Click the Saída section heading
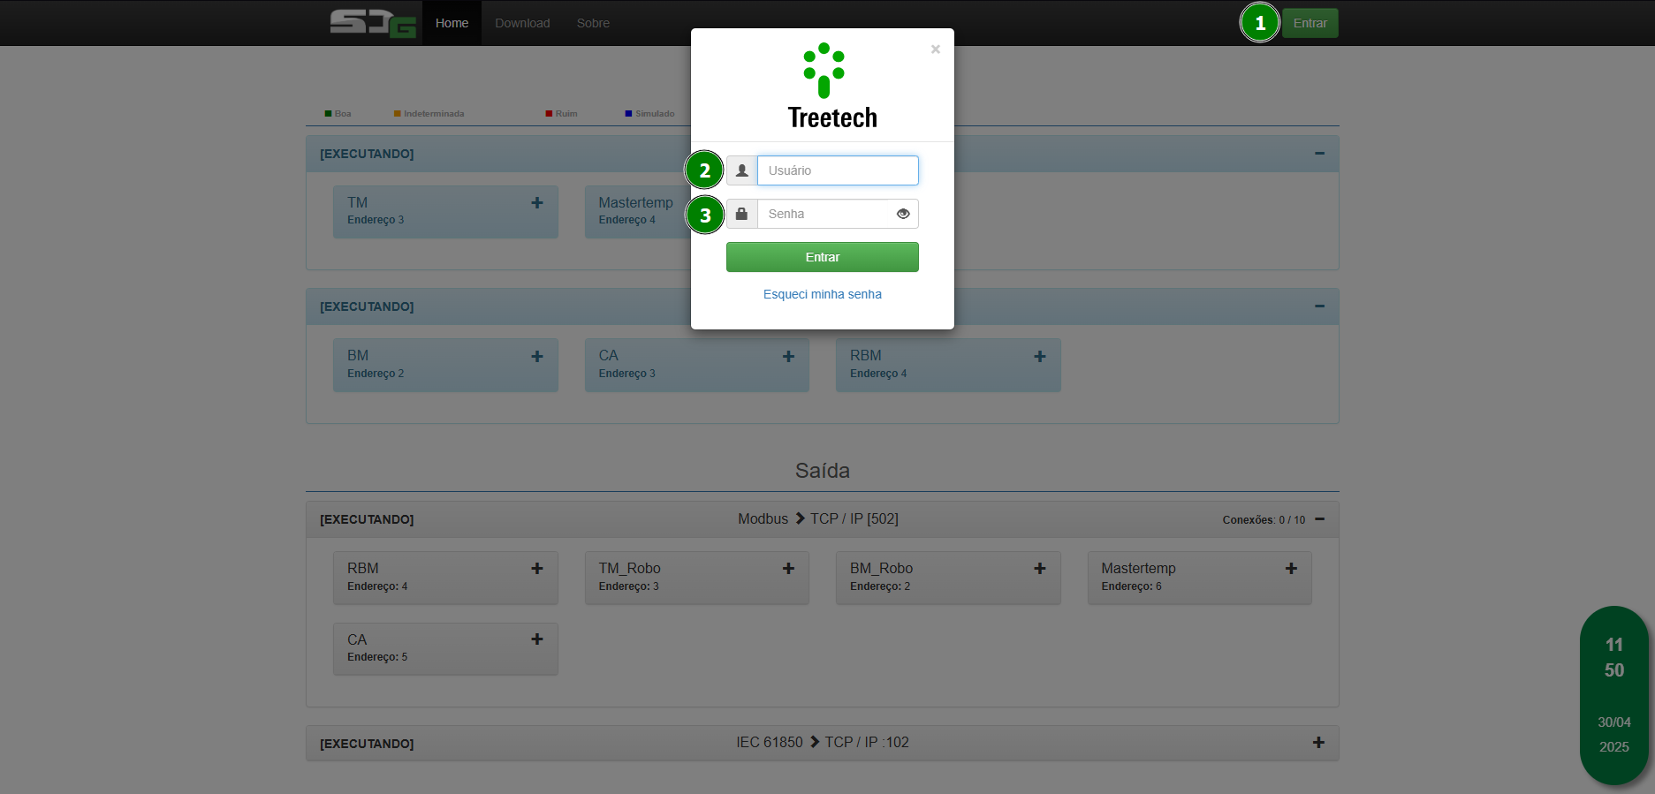 pos(823,471)
